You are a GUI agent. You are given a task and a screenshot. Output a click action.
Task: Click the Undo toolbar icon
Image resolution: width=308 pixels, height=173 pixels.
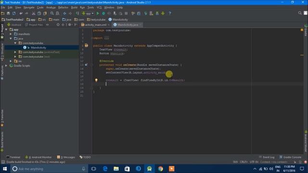21,13
